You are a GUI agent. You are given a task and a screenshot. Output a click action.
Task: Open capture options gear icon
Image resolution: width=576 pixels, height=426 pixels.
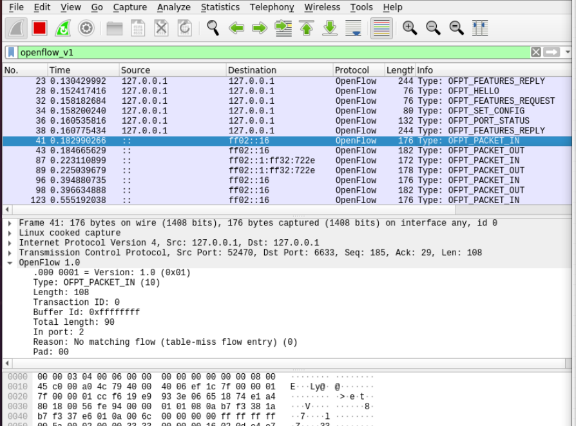86,28
